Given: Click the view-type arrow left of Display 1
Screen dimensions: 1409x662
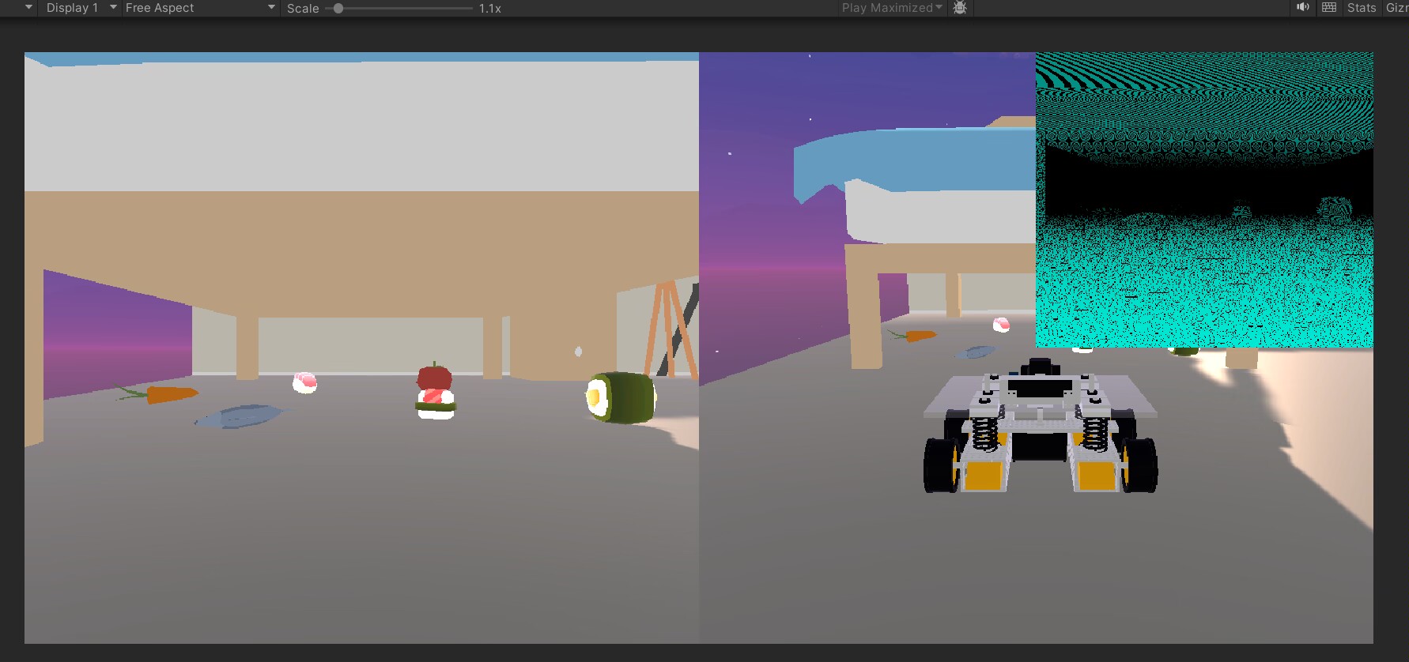Looking at the screenshot, I should 28,8.
